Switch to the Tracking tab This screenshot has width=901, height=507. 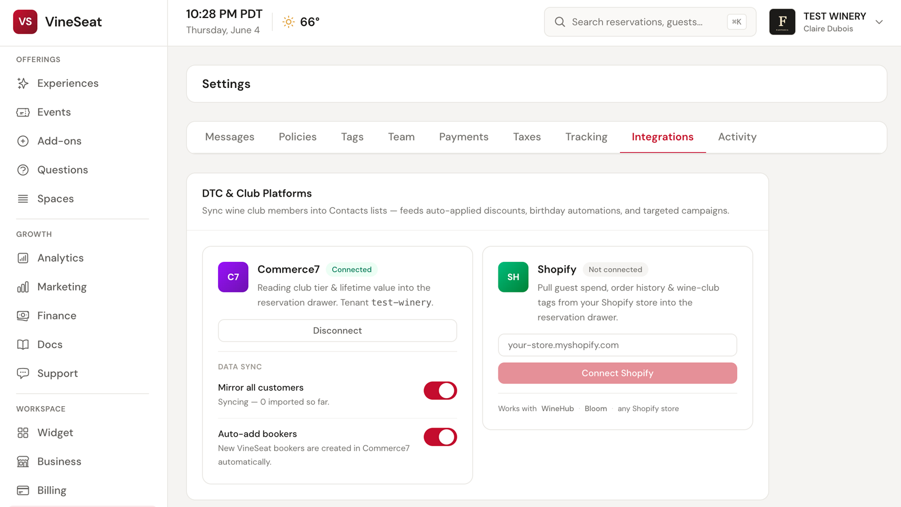pos(586,137)
